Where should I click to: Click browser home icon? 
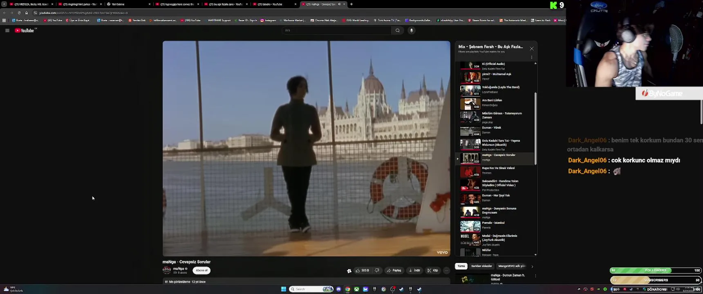coord(27,13)
